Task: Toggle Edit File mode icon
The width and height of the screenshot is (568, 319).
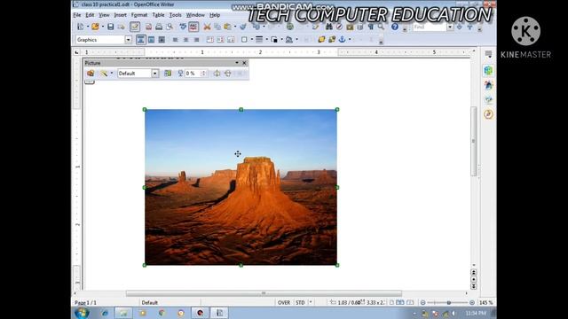Action: 135,27
